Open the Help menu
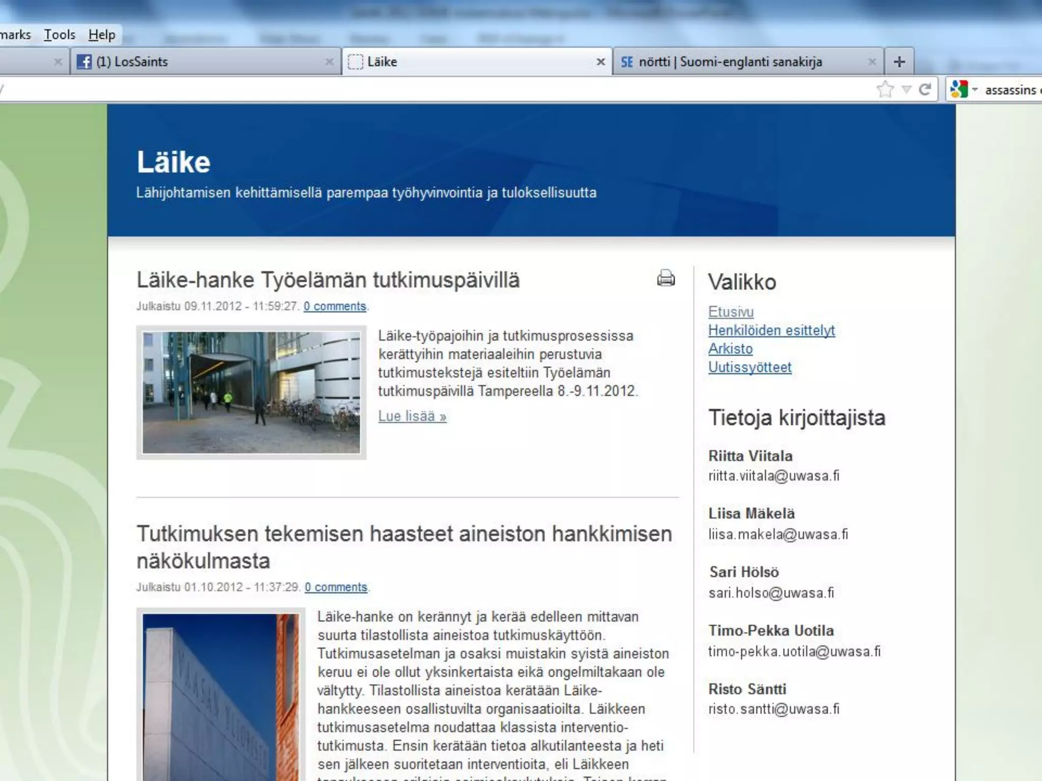Screen dimensions: 1042x781 coord(102,35)
